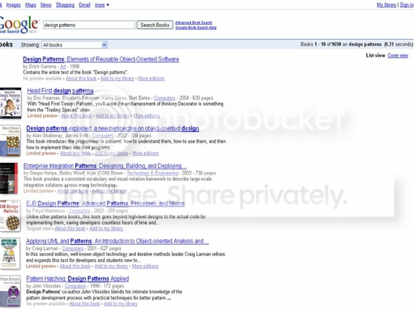414x310 pixels.
Task: Open About this book for EJB Design Patterns
Action: pos(70,229)
